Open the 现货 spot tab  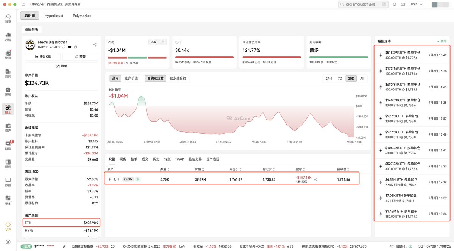pos(123,159)
